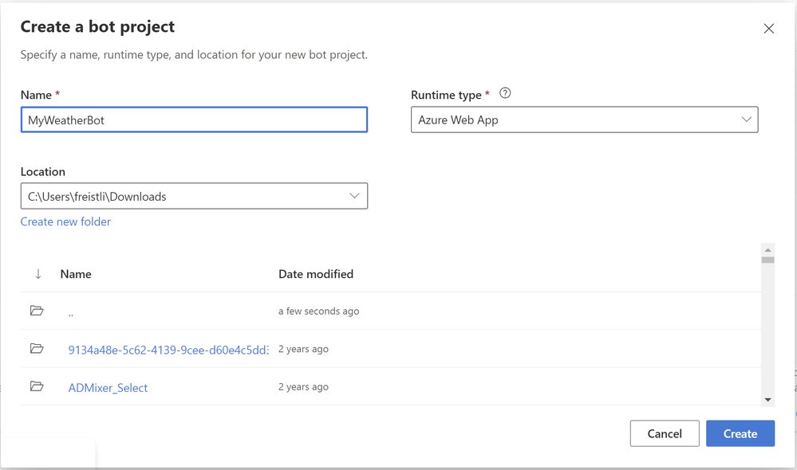Click the folder icon for parent directory
This screenshot has width=797, height=470.
tap(37, 311)
